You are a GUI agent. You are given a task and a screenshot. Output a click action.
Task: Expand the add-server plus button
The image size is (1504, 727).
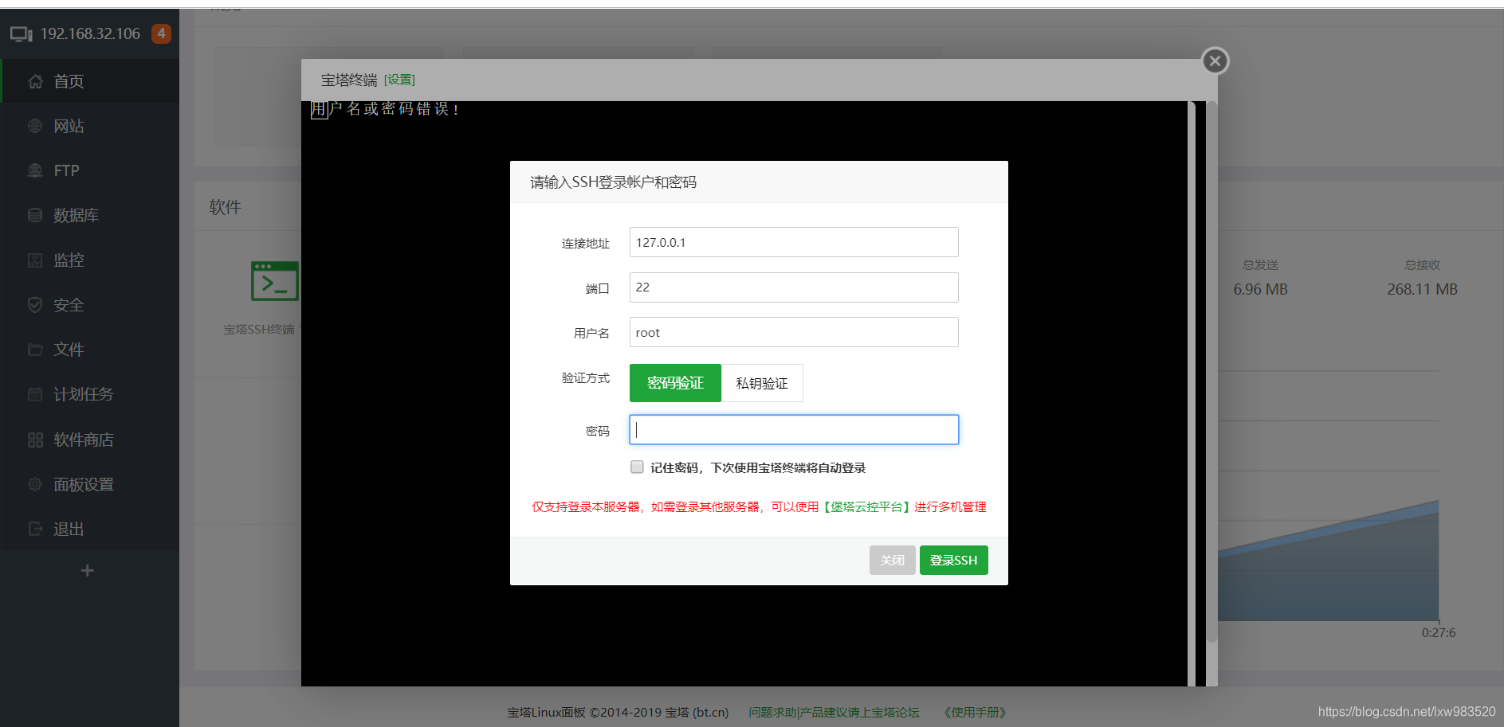tap(88, 570)
